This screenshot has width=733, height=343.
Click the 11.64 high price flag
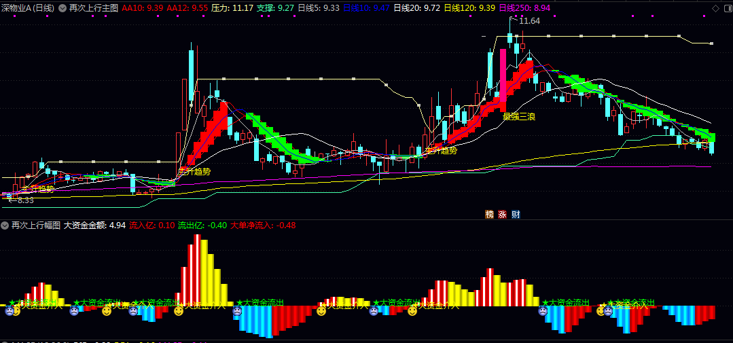click(x=529, y=20)
